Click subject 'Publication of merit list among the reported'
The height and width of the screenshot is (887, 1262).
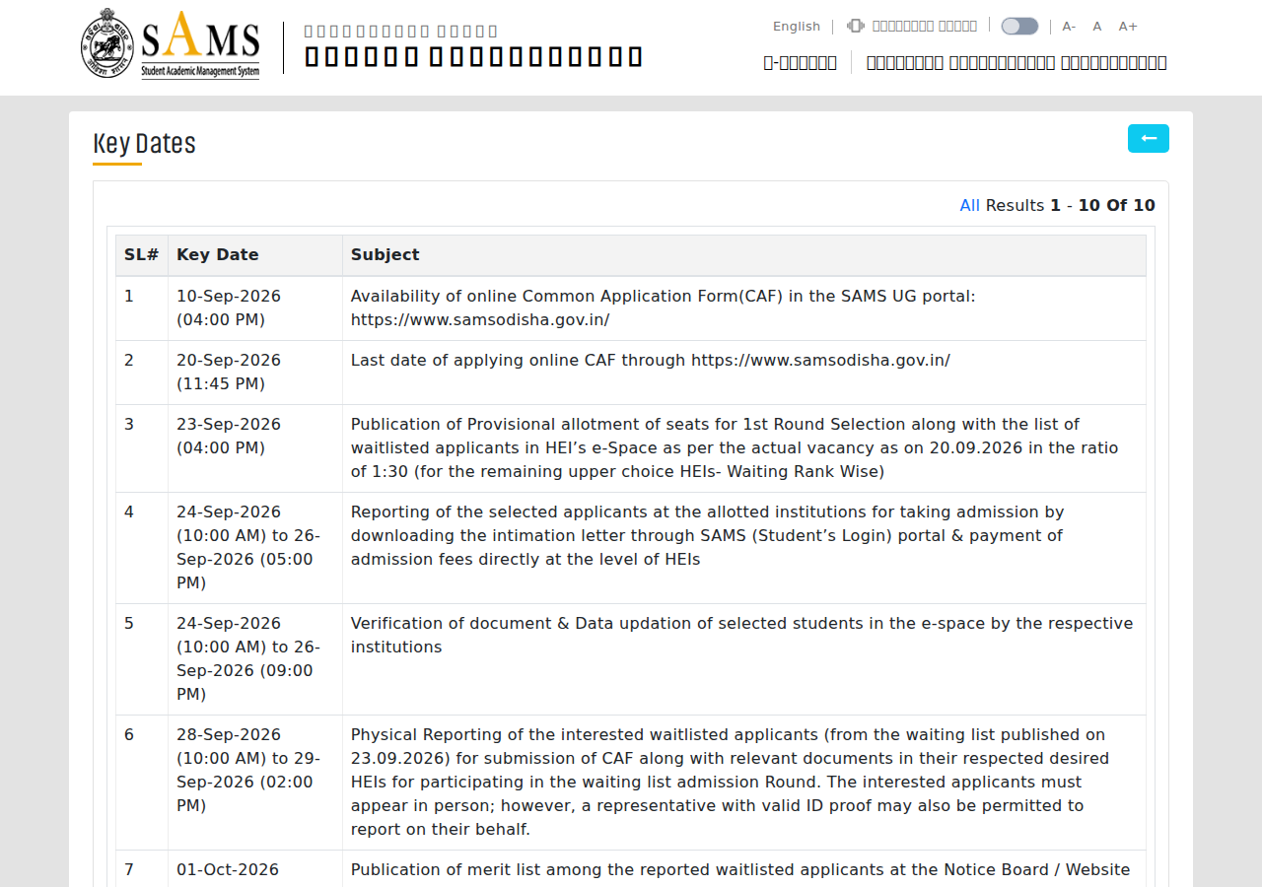coord(744,869)
